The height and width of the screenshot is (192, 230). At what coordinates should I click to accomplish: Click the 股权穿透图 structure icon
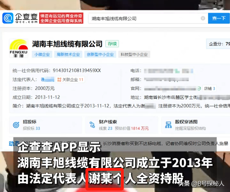point(168,125)
